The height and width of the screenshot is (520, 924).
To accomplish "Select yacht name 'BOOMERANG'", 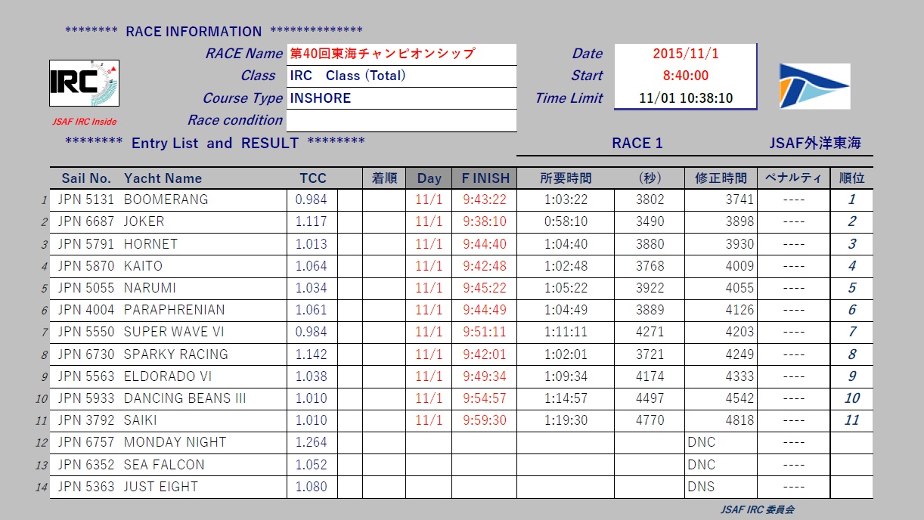I will 166,200.
